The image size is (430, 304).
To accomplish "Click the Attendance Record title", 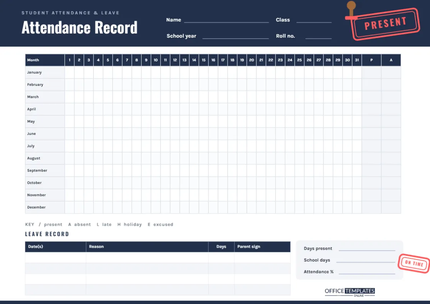I will (80, 28).
